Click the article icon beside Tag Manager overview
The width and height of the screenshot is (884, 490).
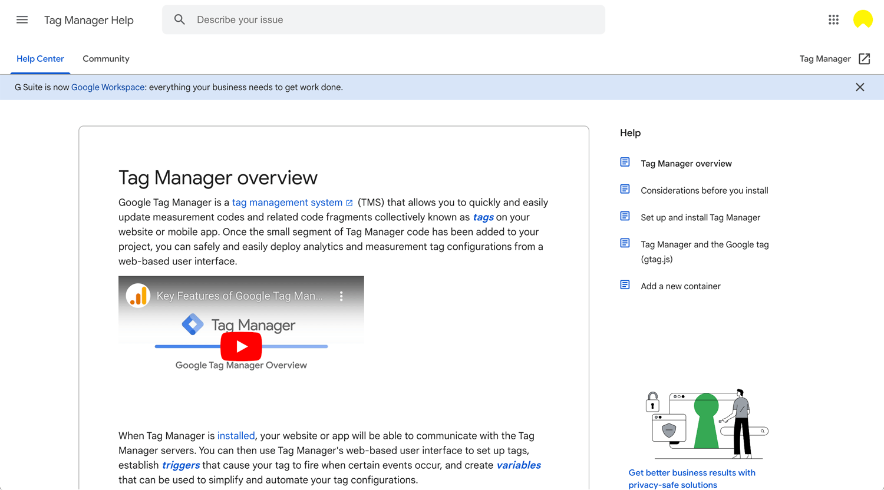coord(625,163)
